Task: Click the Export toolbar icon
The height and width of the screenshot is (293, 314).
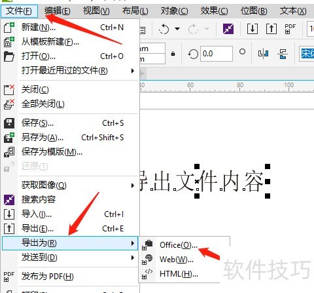Action: pos(271,29)
